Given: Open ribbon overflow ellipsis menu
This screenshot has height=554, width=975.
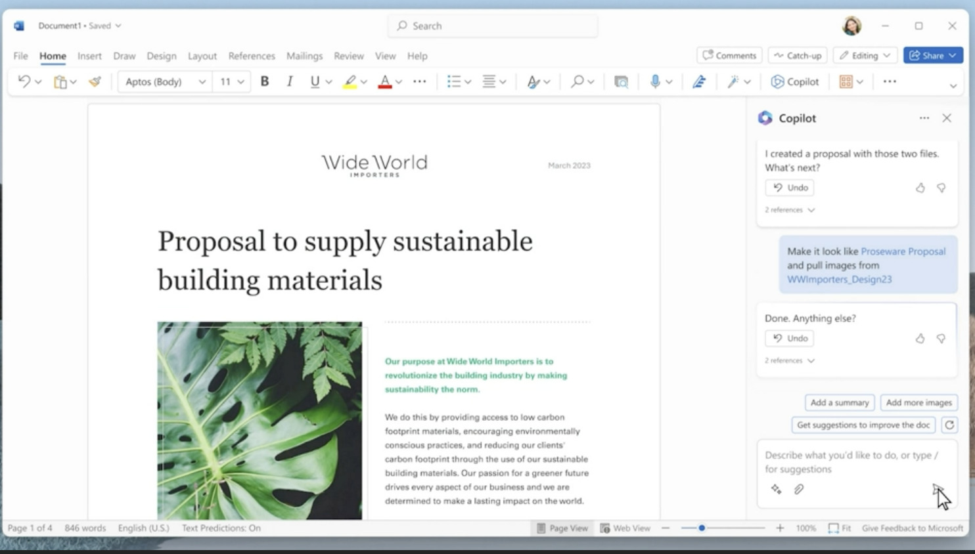Looking at the screenshot, I should click(x=890, y=81).
